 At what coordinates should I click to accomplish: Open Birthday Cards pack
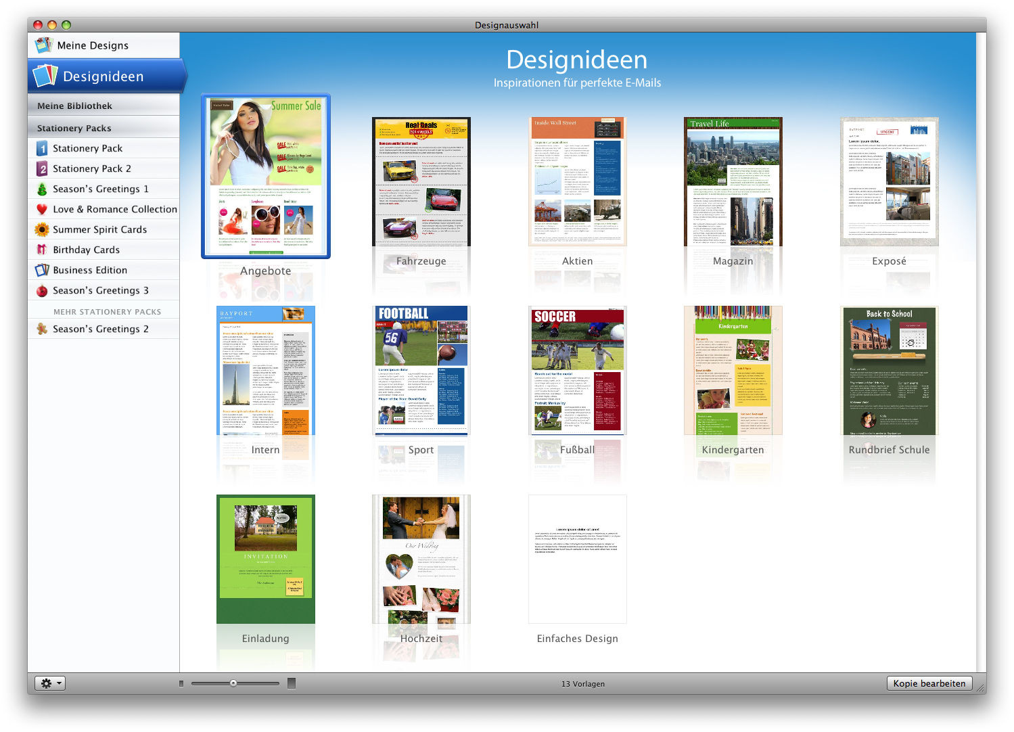(x=103, y=250)
